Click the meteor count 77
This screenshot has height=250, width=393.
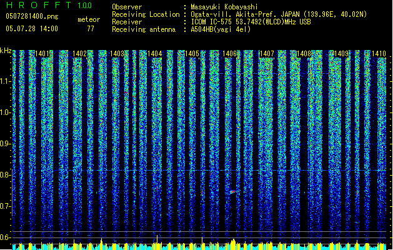coord(91,29)
